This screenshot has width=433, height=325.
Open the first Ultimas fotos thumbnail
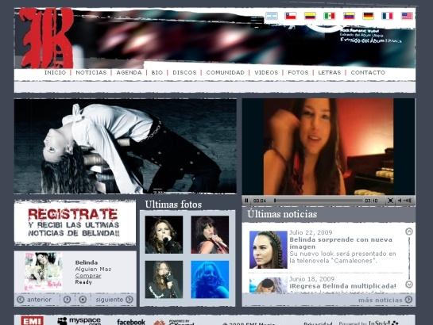click(164, 235)
